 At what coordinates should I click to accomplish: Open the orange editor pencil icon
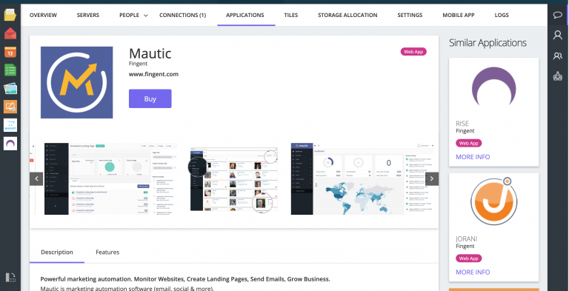click(10, 107)
